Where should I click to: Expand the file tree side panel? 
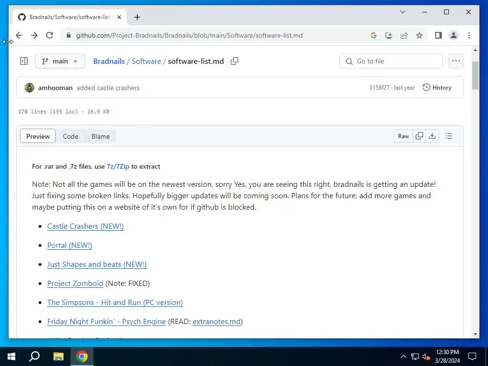(24, 61)
